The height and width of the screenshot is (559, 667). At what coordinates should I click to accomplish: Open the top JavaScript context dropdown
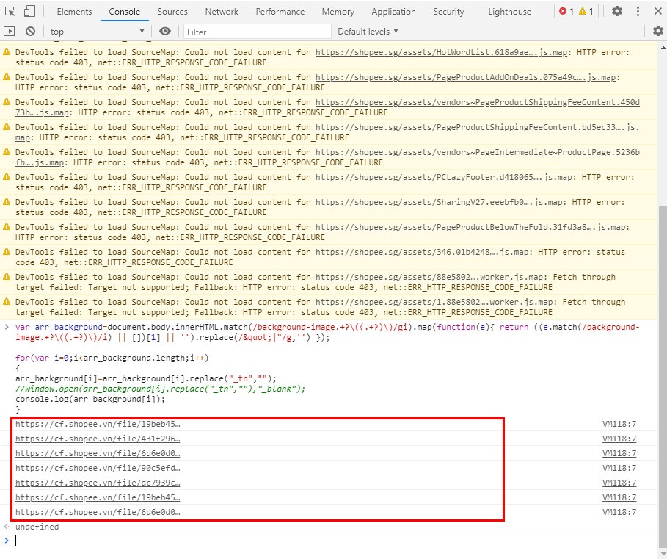[97, 32]
